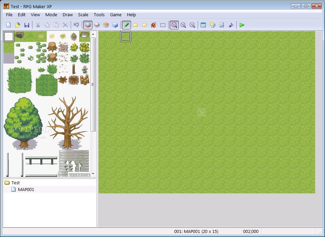Screen dimensions: 325x237
Task: Start game Playtest with green arrow
Action: [242, 25]
